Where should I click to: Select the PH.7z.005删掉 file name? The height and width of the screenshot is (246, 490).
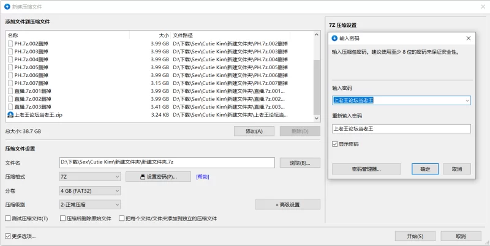pyautogui.click(x=31, y=67)
